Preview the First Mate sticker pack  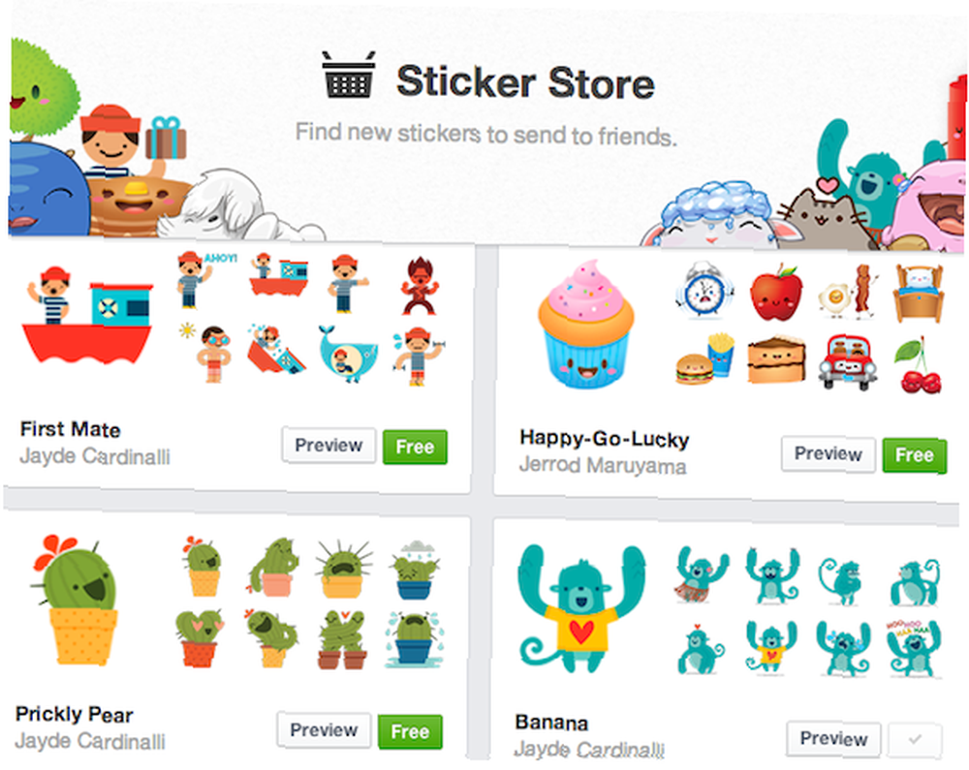pos(328,446)
